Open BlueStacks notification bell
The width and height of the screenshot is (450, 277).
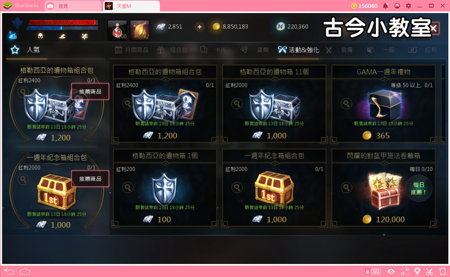point(385,6)
